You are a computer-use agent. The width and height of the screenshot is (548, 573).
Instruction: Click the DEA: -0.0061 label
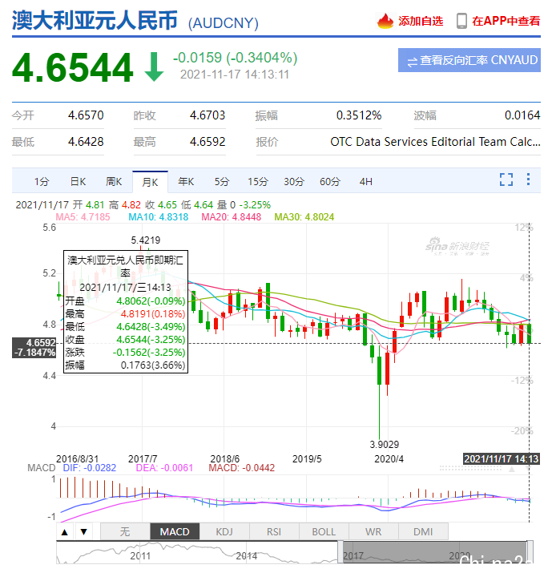[x=164, y=468]
